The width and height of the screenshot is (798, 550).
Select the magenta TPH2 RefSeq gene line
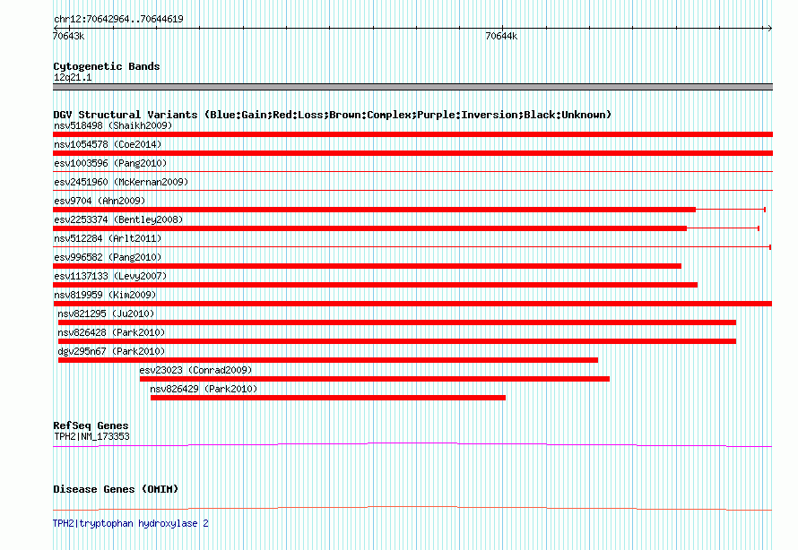pos(412,445)
